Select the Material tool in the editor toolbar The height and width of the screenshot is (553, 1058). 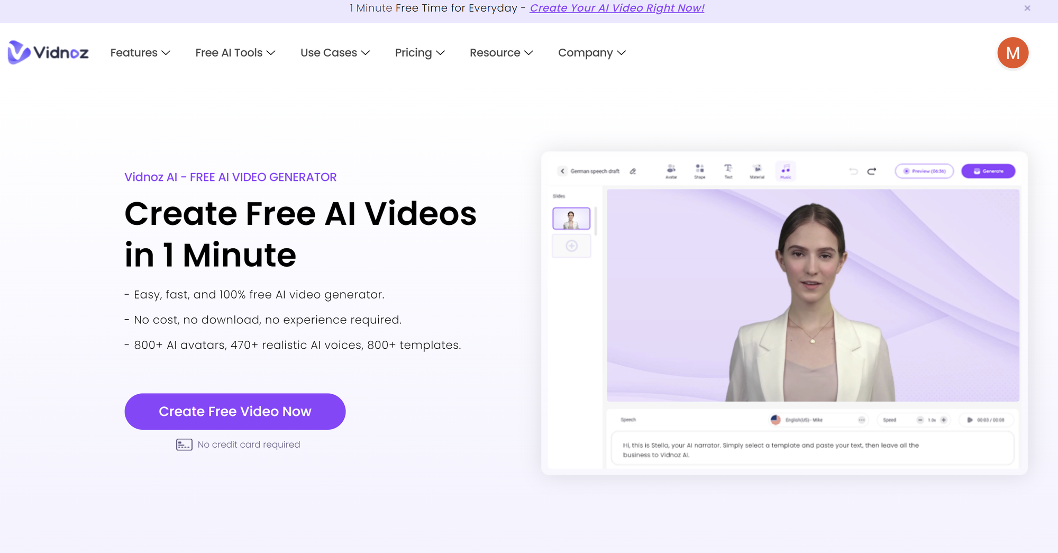point(757,171)
